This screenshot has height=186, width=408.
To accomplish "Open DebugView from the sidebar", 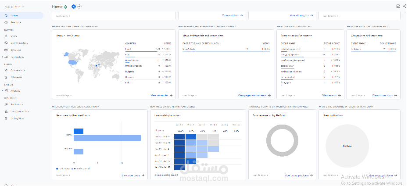I will tap(17, 118).
